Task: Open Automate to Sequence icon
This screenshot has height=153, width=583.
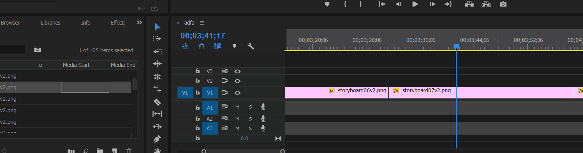Action: pos(71,151)
